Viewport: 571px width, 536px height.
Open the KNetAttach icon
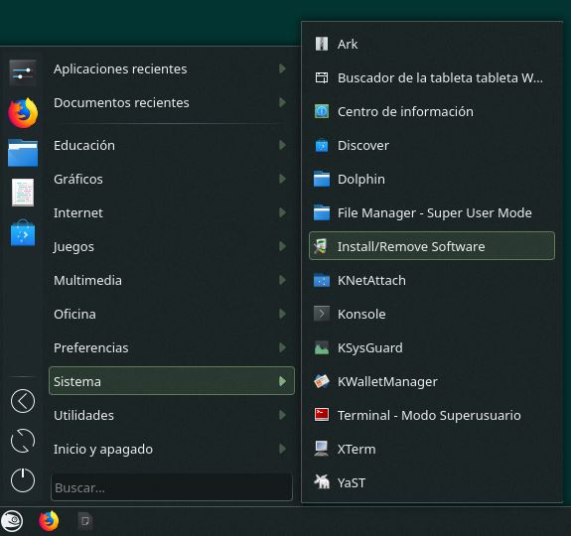click(x=322, y=280)
